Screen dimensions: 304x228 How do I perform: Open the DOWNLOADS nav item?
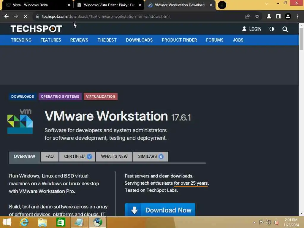pos(139,40)
